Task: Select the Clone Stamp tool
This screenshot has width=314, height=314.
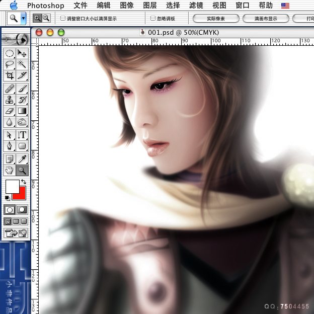Action: tap(10, 100)
